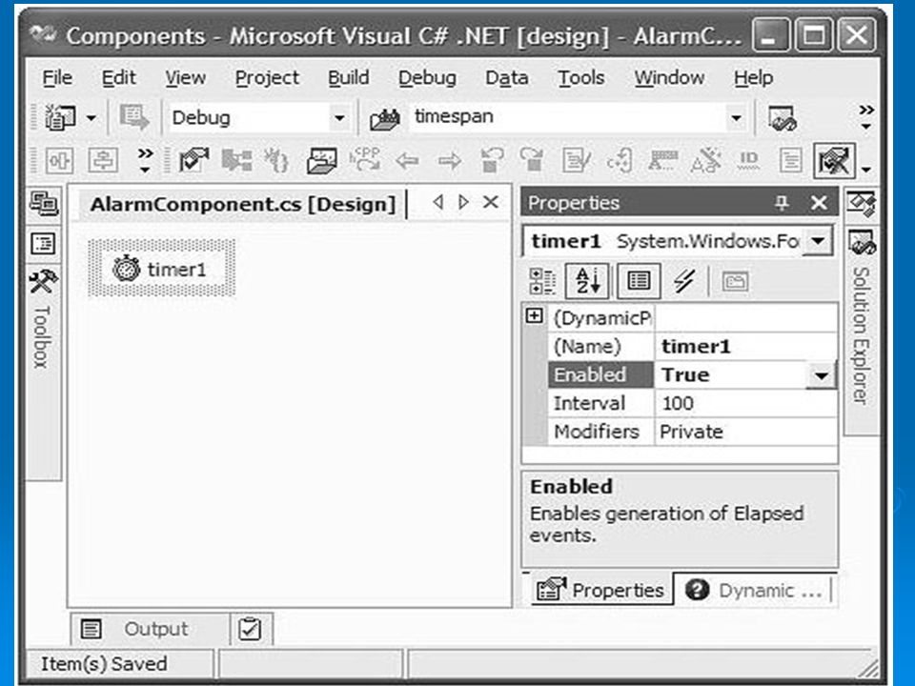The height and width of the screenshot is (686, 915).
Task: Open the Data menu
Action: [x=506, y=77]
